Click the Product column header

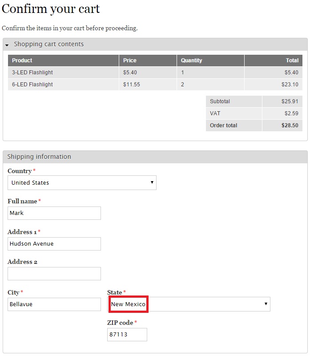pyautogui.click(x=21, y=60)
